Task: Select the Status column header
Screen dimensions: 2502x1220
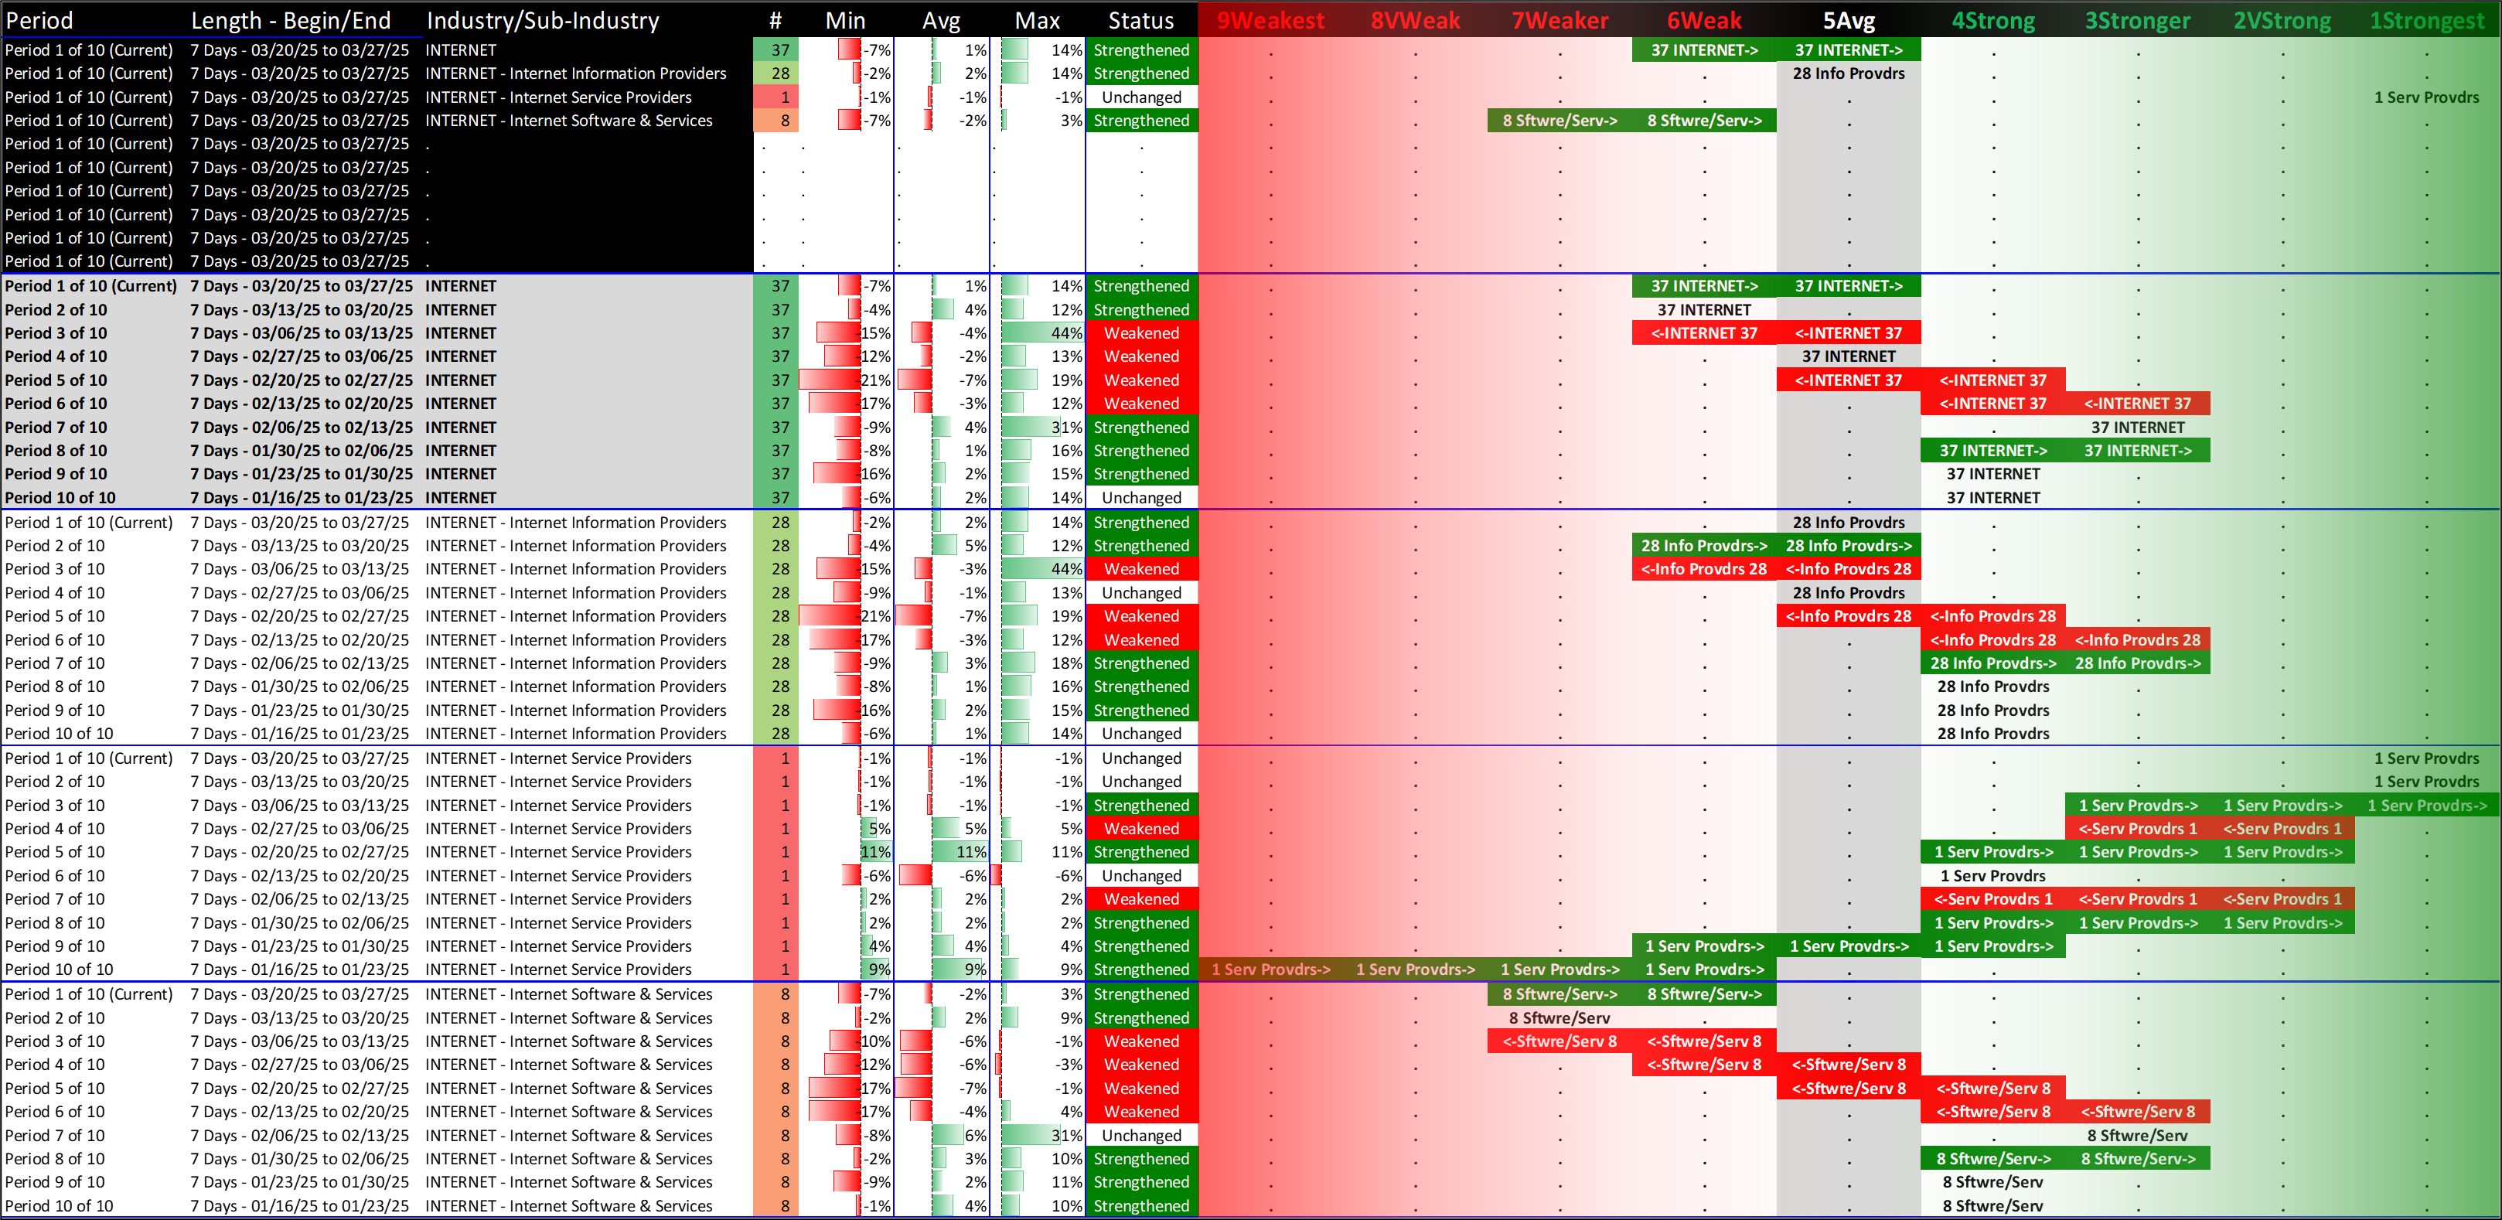Action: 1140,20
